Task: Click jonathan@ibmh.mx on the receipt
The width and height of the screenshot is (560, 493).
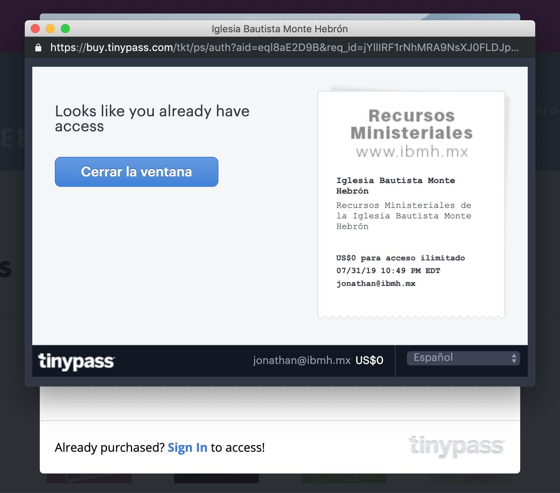Action: 376,283
